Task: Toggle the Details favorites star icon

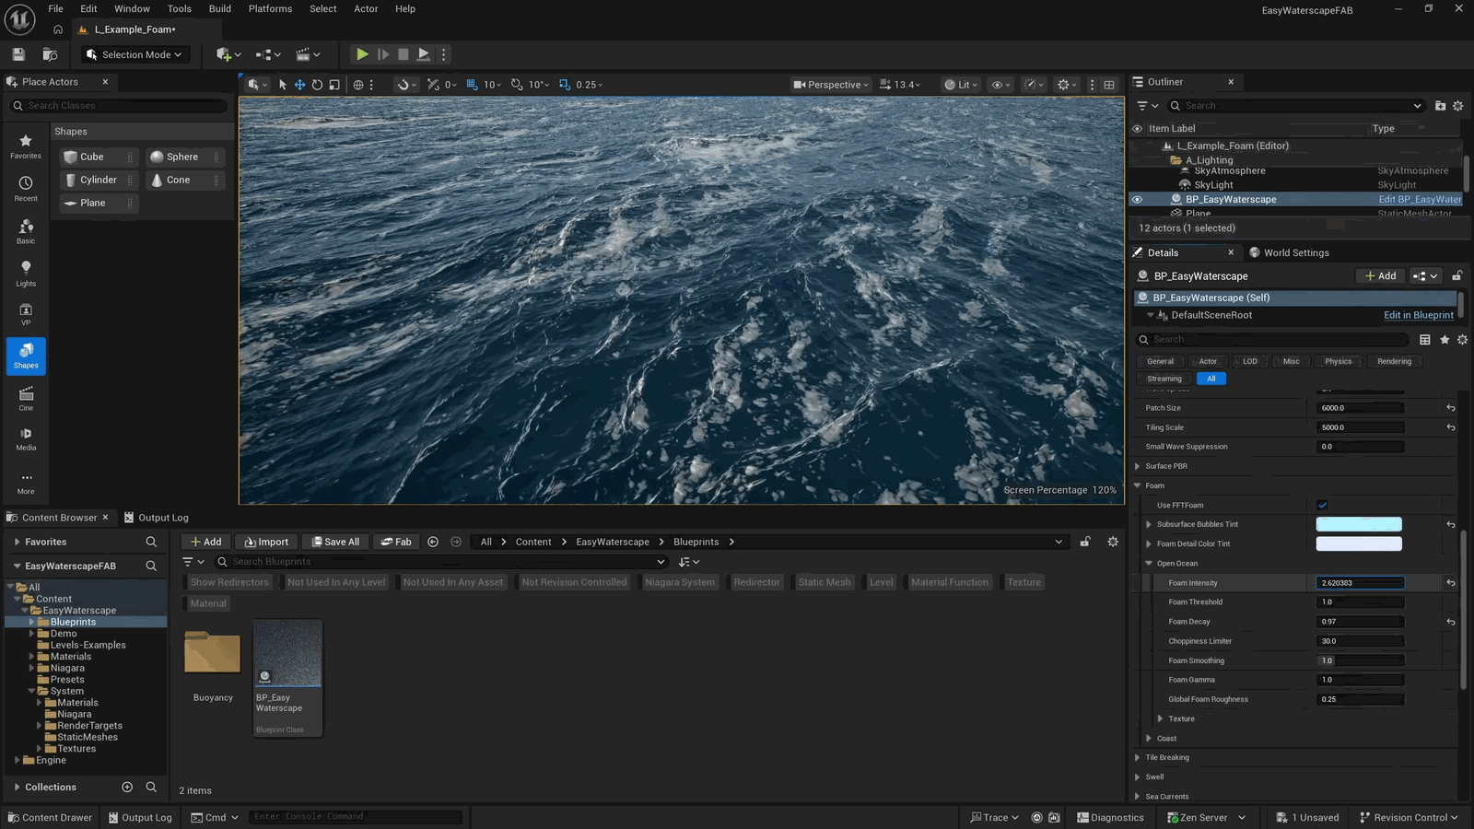Action: (x=1445, y=340)
